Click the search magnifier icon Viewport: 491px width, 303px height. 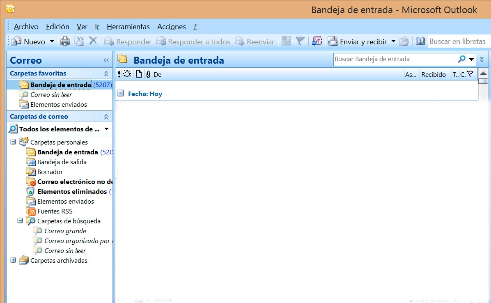click(461, 59)
